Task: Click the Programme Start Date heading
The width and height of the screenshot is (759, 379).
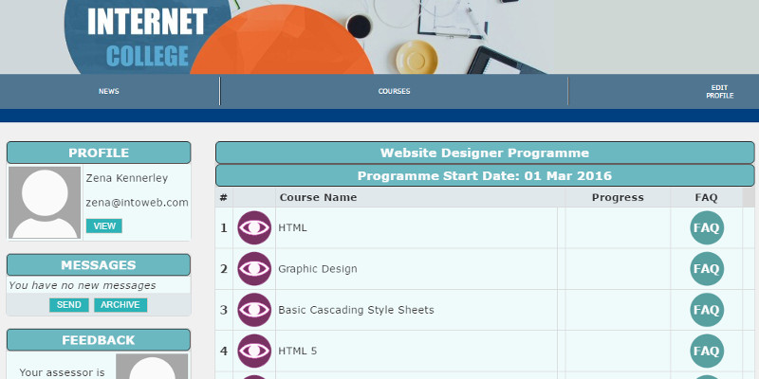Action: [x=485, y=175]
